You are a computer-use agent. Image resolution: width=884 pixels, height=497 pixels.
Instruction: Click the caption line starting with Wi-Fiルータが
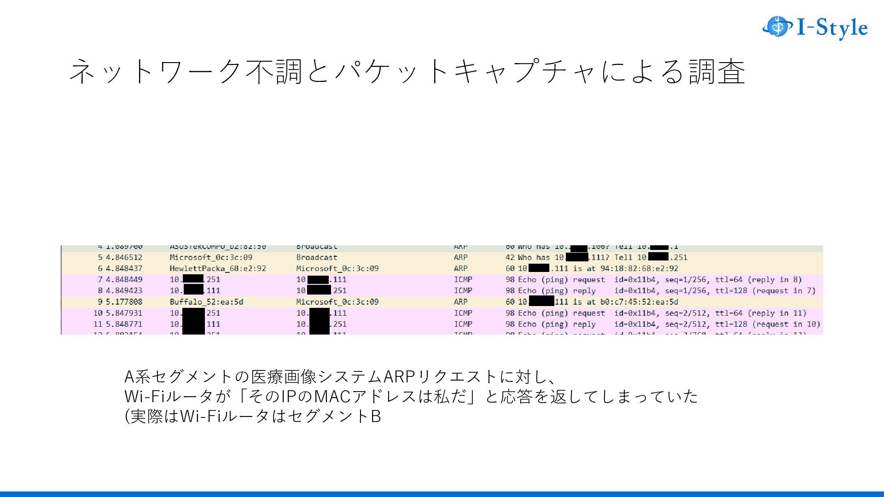pyautogui.click(x=411, y=396)
